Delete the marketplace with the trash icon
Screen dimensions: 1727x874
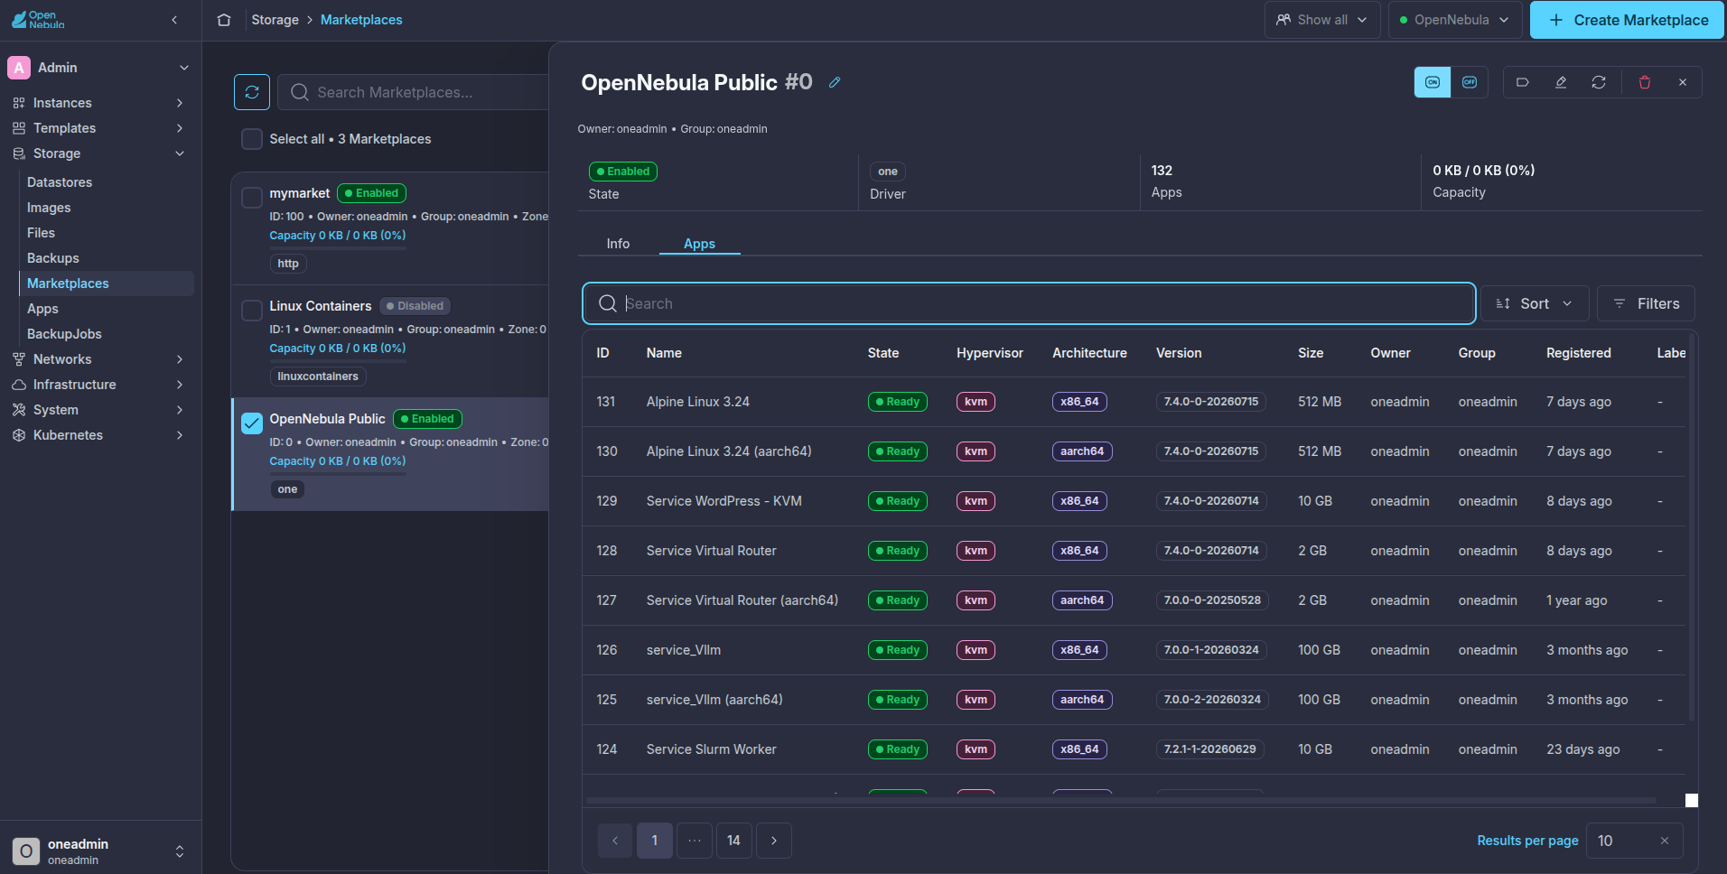tap(1645, 82)
